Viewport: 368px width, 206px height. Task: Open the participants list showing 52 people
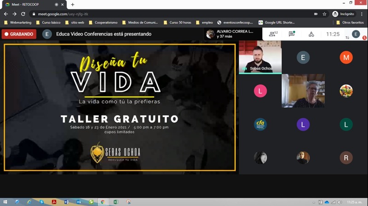273,34
